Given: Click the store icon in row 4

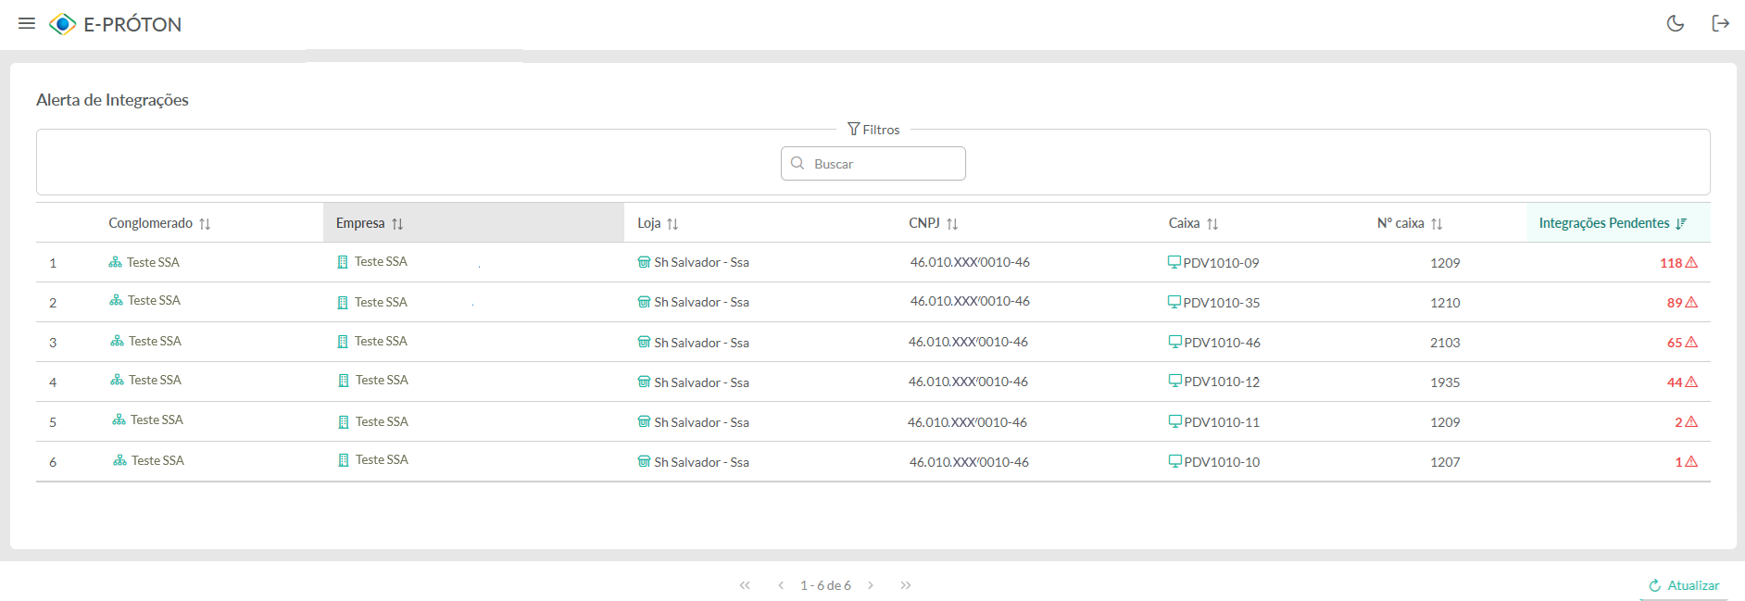Looking at the screenshot, I should 644,382.
